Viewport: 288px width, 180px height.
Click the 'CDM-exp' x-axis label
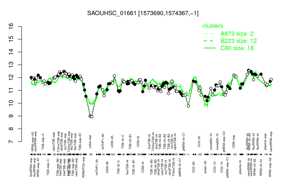point(234,142)
